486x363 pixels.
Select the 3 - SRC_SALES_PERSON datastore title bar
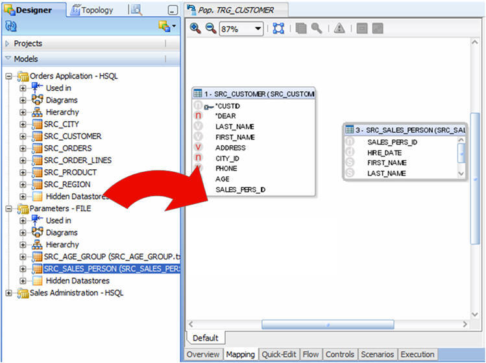click(x=405, y=130)
